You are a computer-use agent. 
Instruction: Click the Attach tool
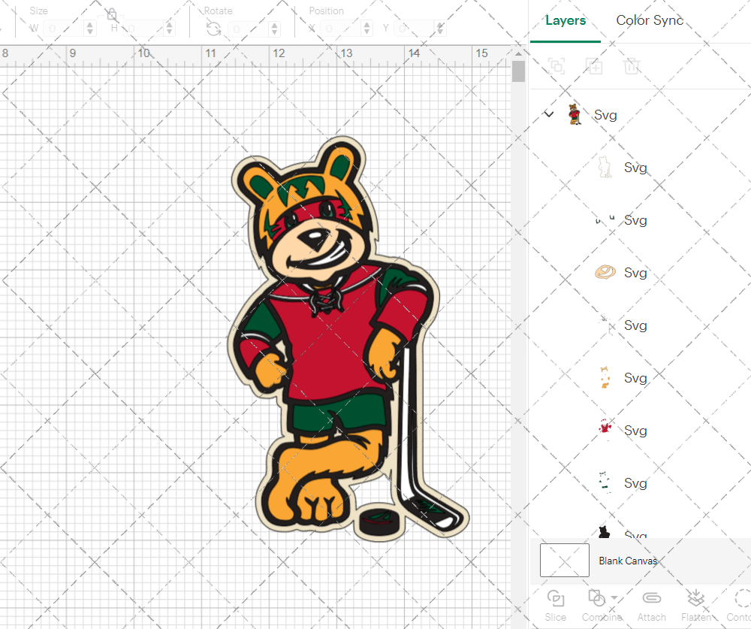pyautogui.click(x=651, y=606)
